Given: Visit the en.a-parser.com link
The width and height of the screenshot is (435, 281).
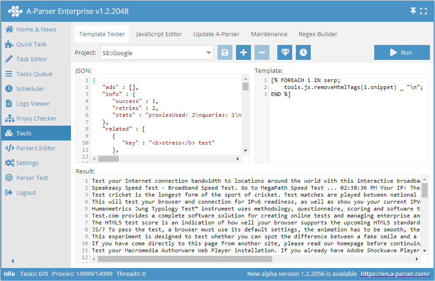Looking at the screenshot, I should point(395,274).
